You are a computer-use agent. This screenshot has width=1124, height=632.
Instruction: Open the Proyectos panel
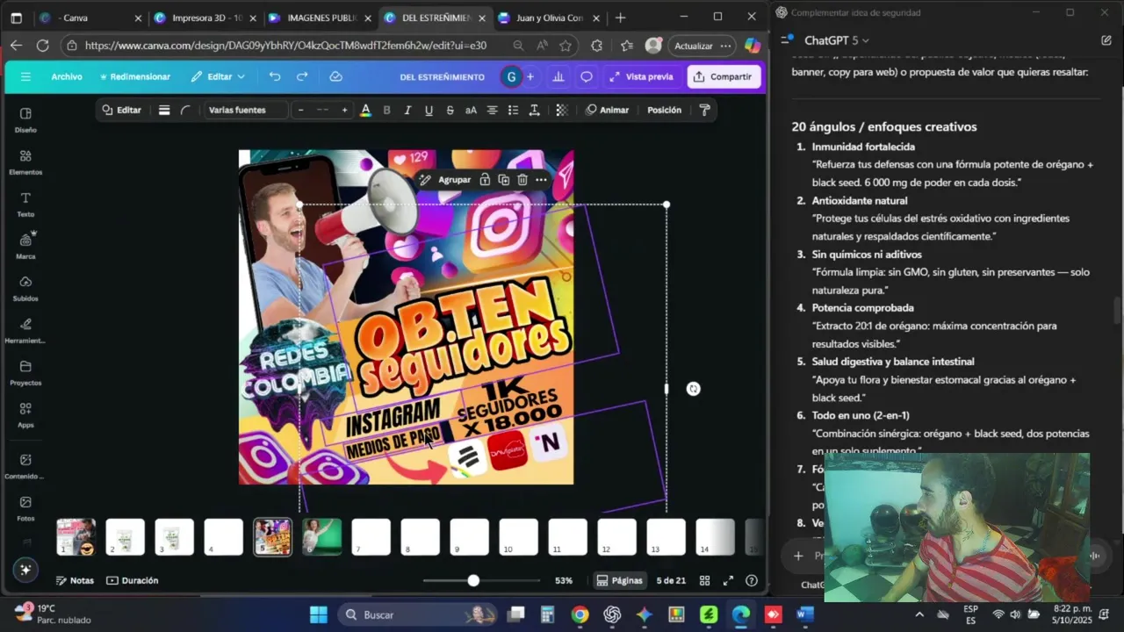(x=25, y=372)
